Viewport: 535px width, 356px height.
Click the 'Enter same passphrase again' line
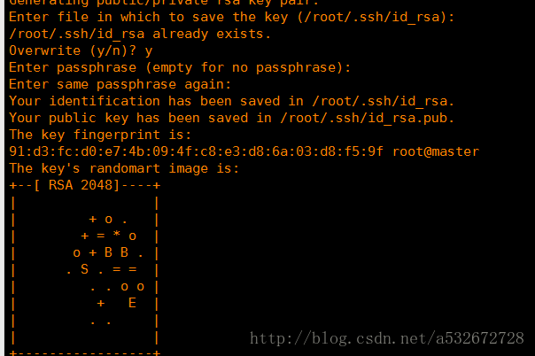[x=120, y=84]
